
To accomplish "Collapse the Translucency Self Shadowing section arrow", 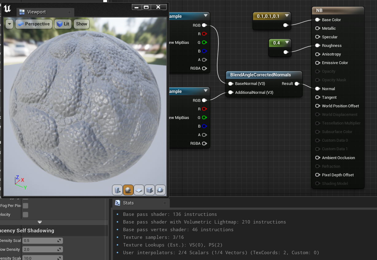I will click(40, 222).
